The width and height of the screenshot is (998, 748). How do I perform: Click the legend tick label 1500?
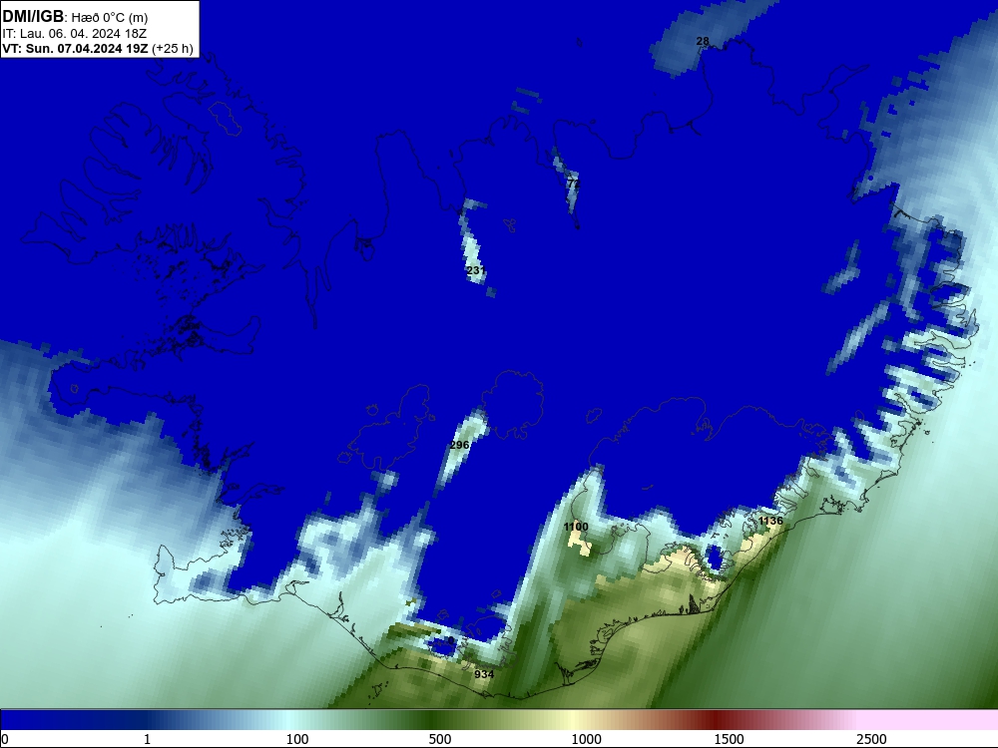click(x=729, y=739)
